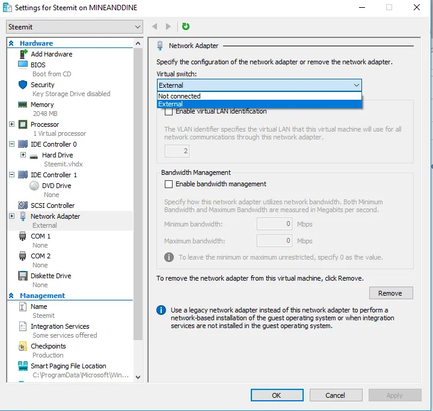Click the blue info icon about legacy adapter
This screenshot has width=433, height=411.
[161, 310]
